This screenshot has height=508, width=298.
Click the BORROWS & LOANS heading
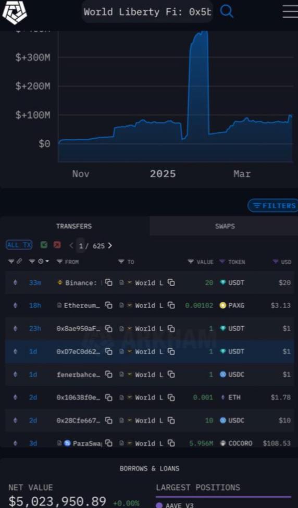(x=150, y=468)
